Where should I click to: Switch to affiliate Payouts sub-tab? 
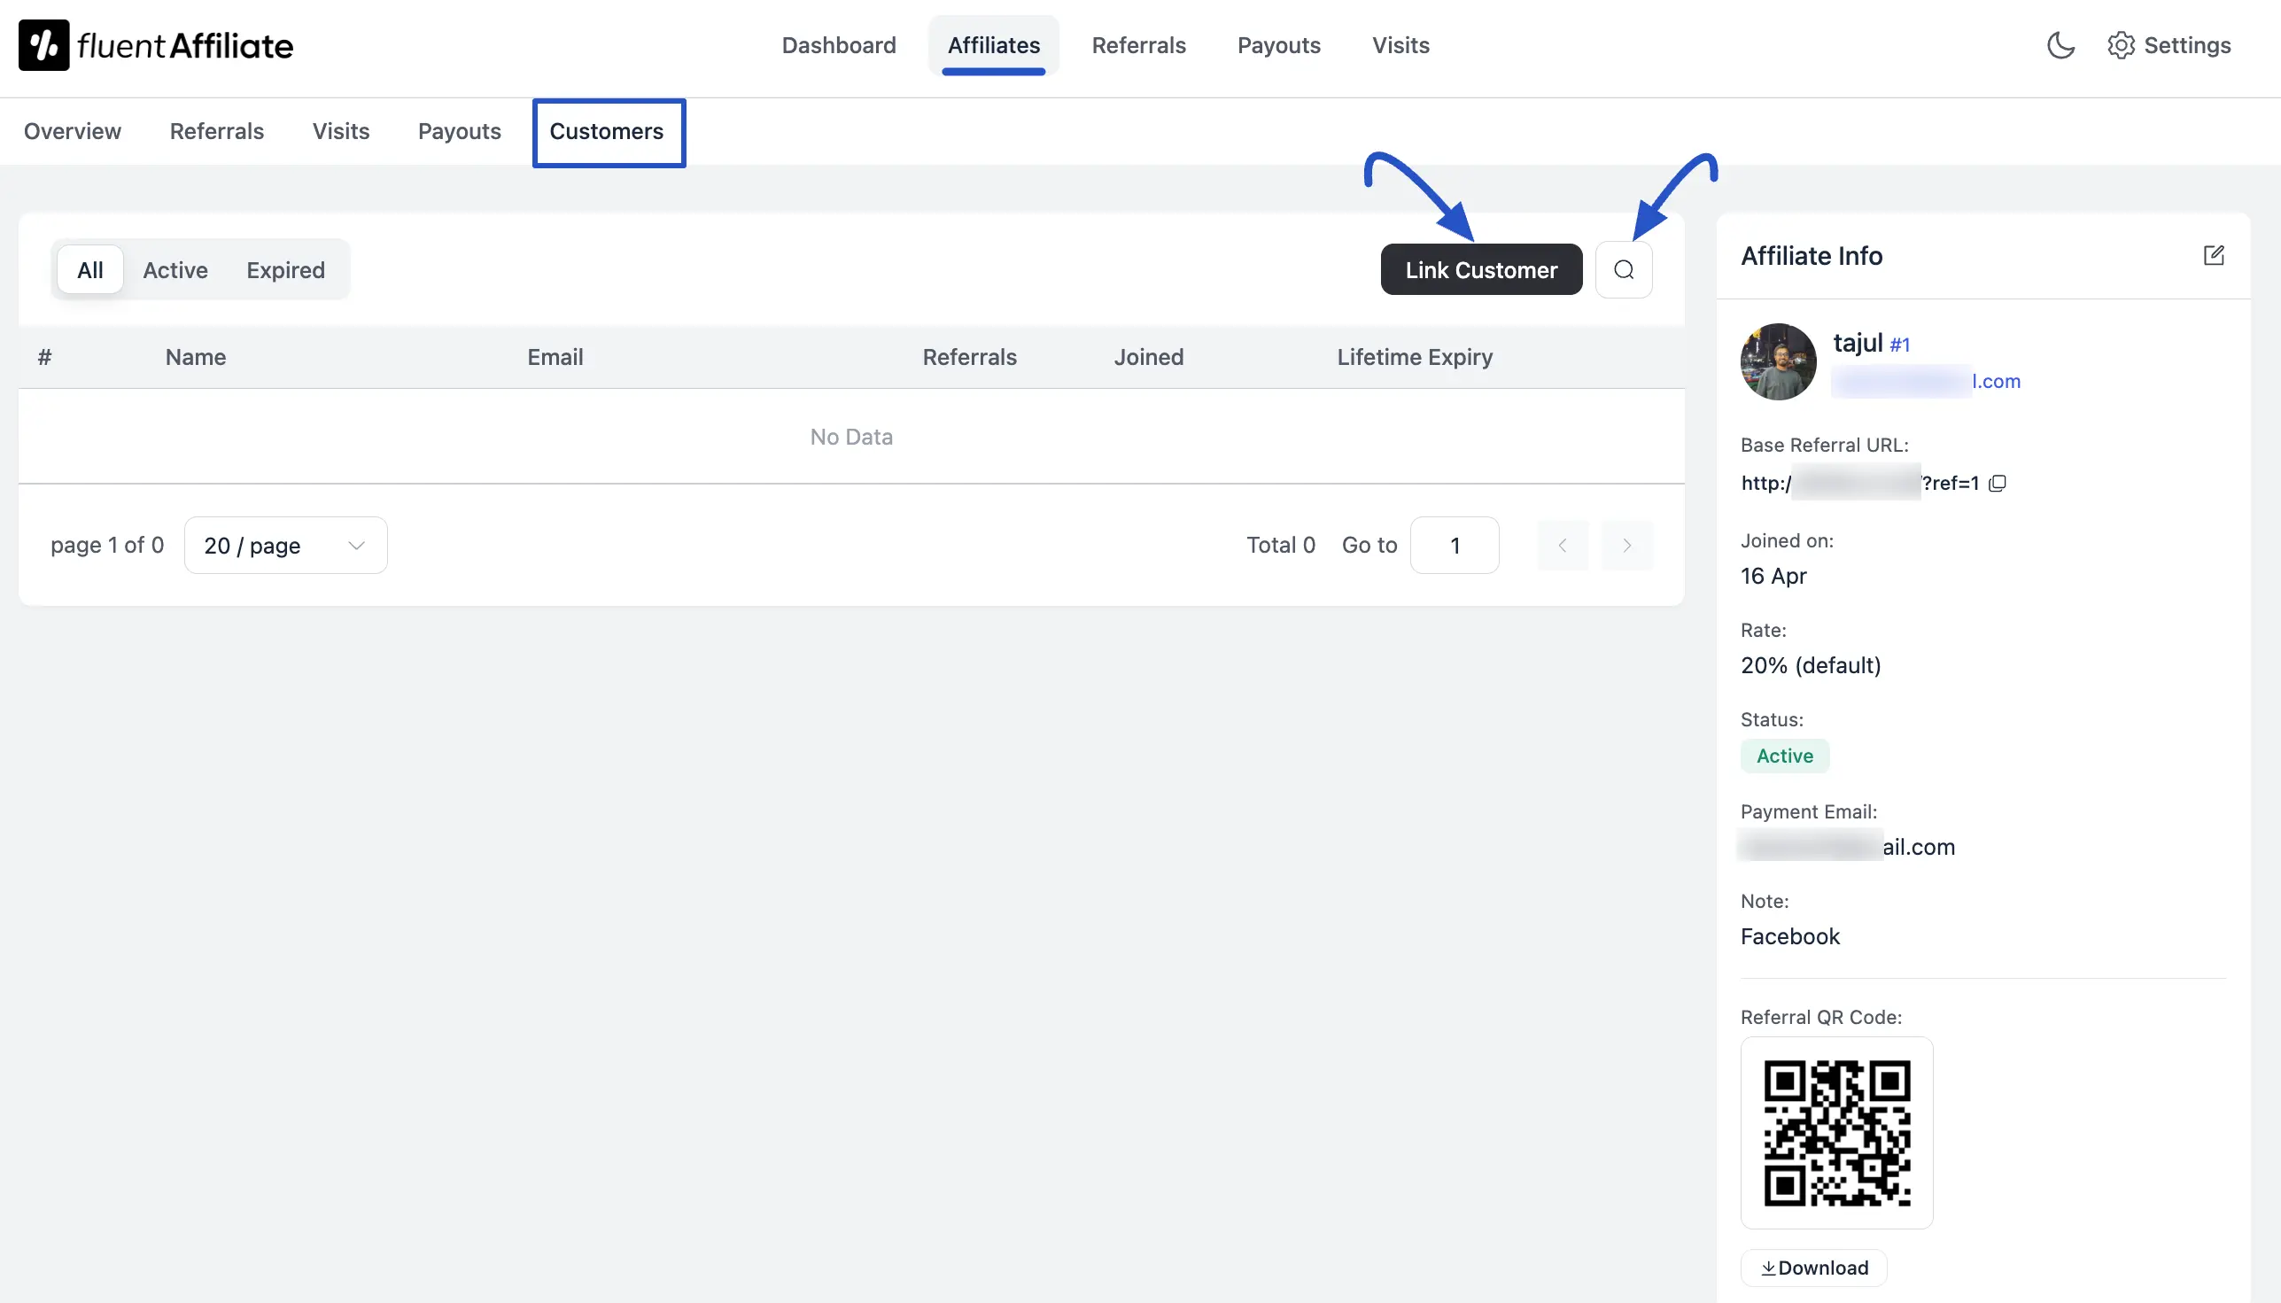click(459, 132)
